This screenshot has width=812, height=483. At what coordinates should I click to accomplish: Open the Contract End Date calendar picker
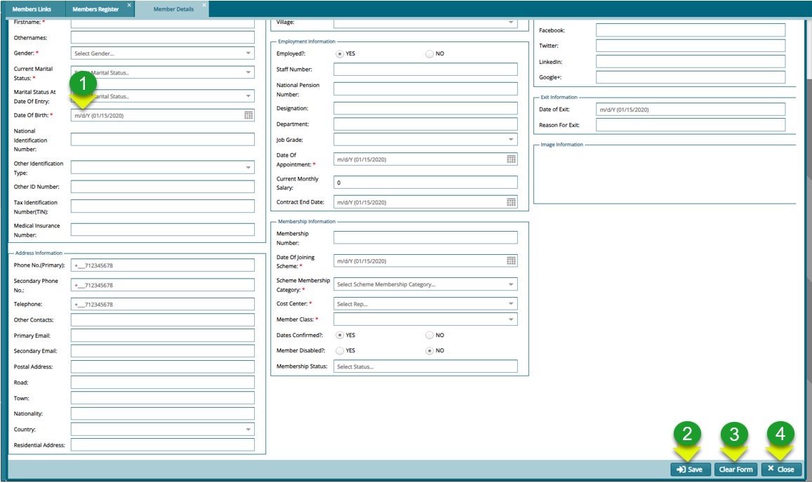pos(512,202)
